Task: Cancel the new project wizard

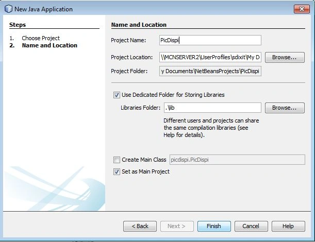Action: tap(251, 226)
